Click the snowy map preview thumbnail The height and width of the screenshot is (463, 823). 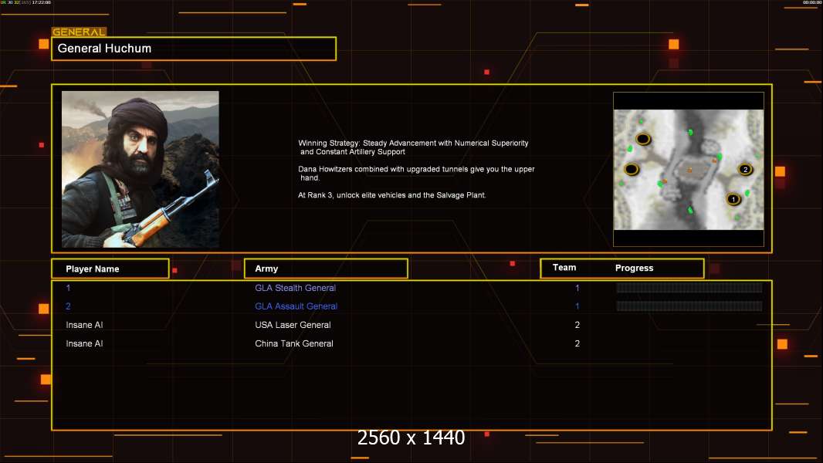point(689,169)
